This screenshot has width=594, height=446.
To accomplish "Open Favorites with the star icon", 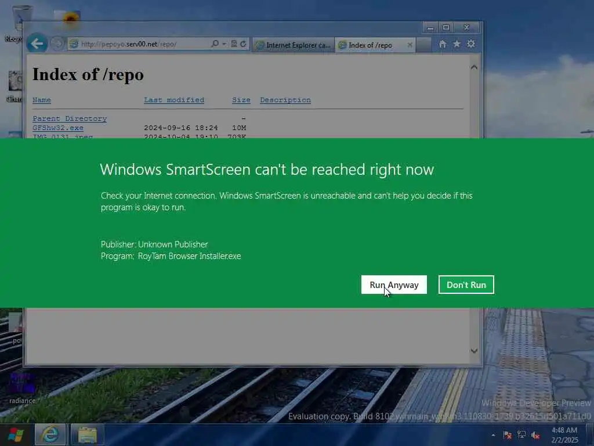I will [x=457, y=44].
